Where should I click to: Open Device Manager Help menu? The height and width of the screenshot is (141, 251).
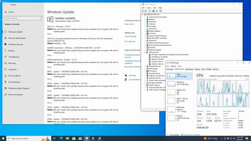[x=160, y=8]
